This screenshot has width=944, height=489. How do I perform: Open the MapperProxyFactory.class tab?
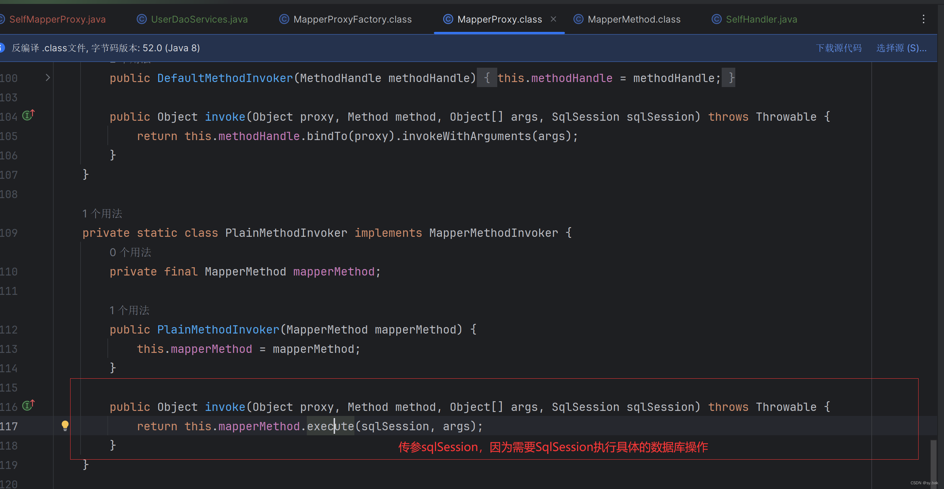click(352, 19)
